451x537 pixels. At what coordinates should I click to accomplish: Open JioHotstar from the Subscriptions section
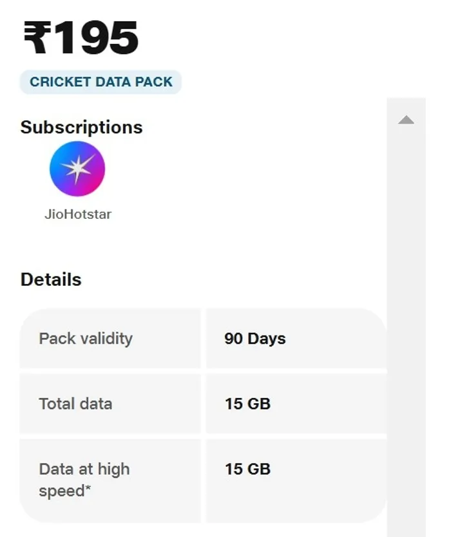[77, 168]
